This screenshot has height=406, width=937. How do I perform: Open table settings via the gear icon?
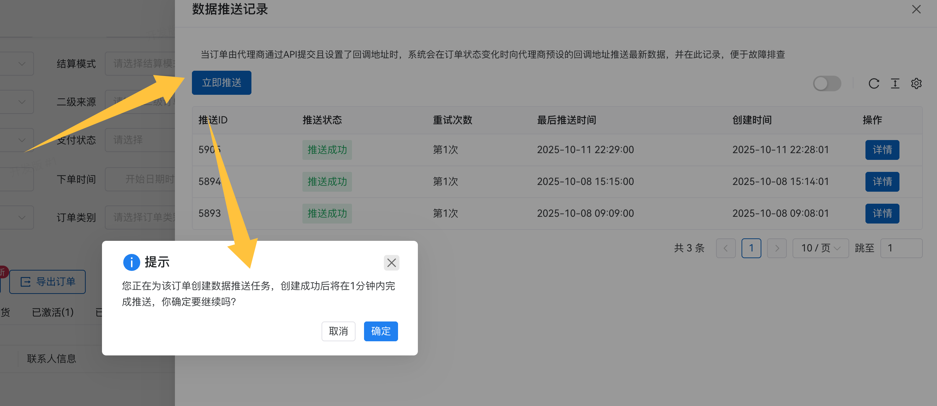click(916, 83)
